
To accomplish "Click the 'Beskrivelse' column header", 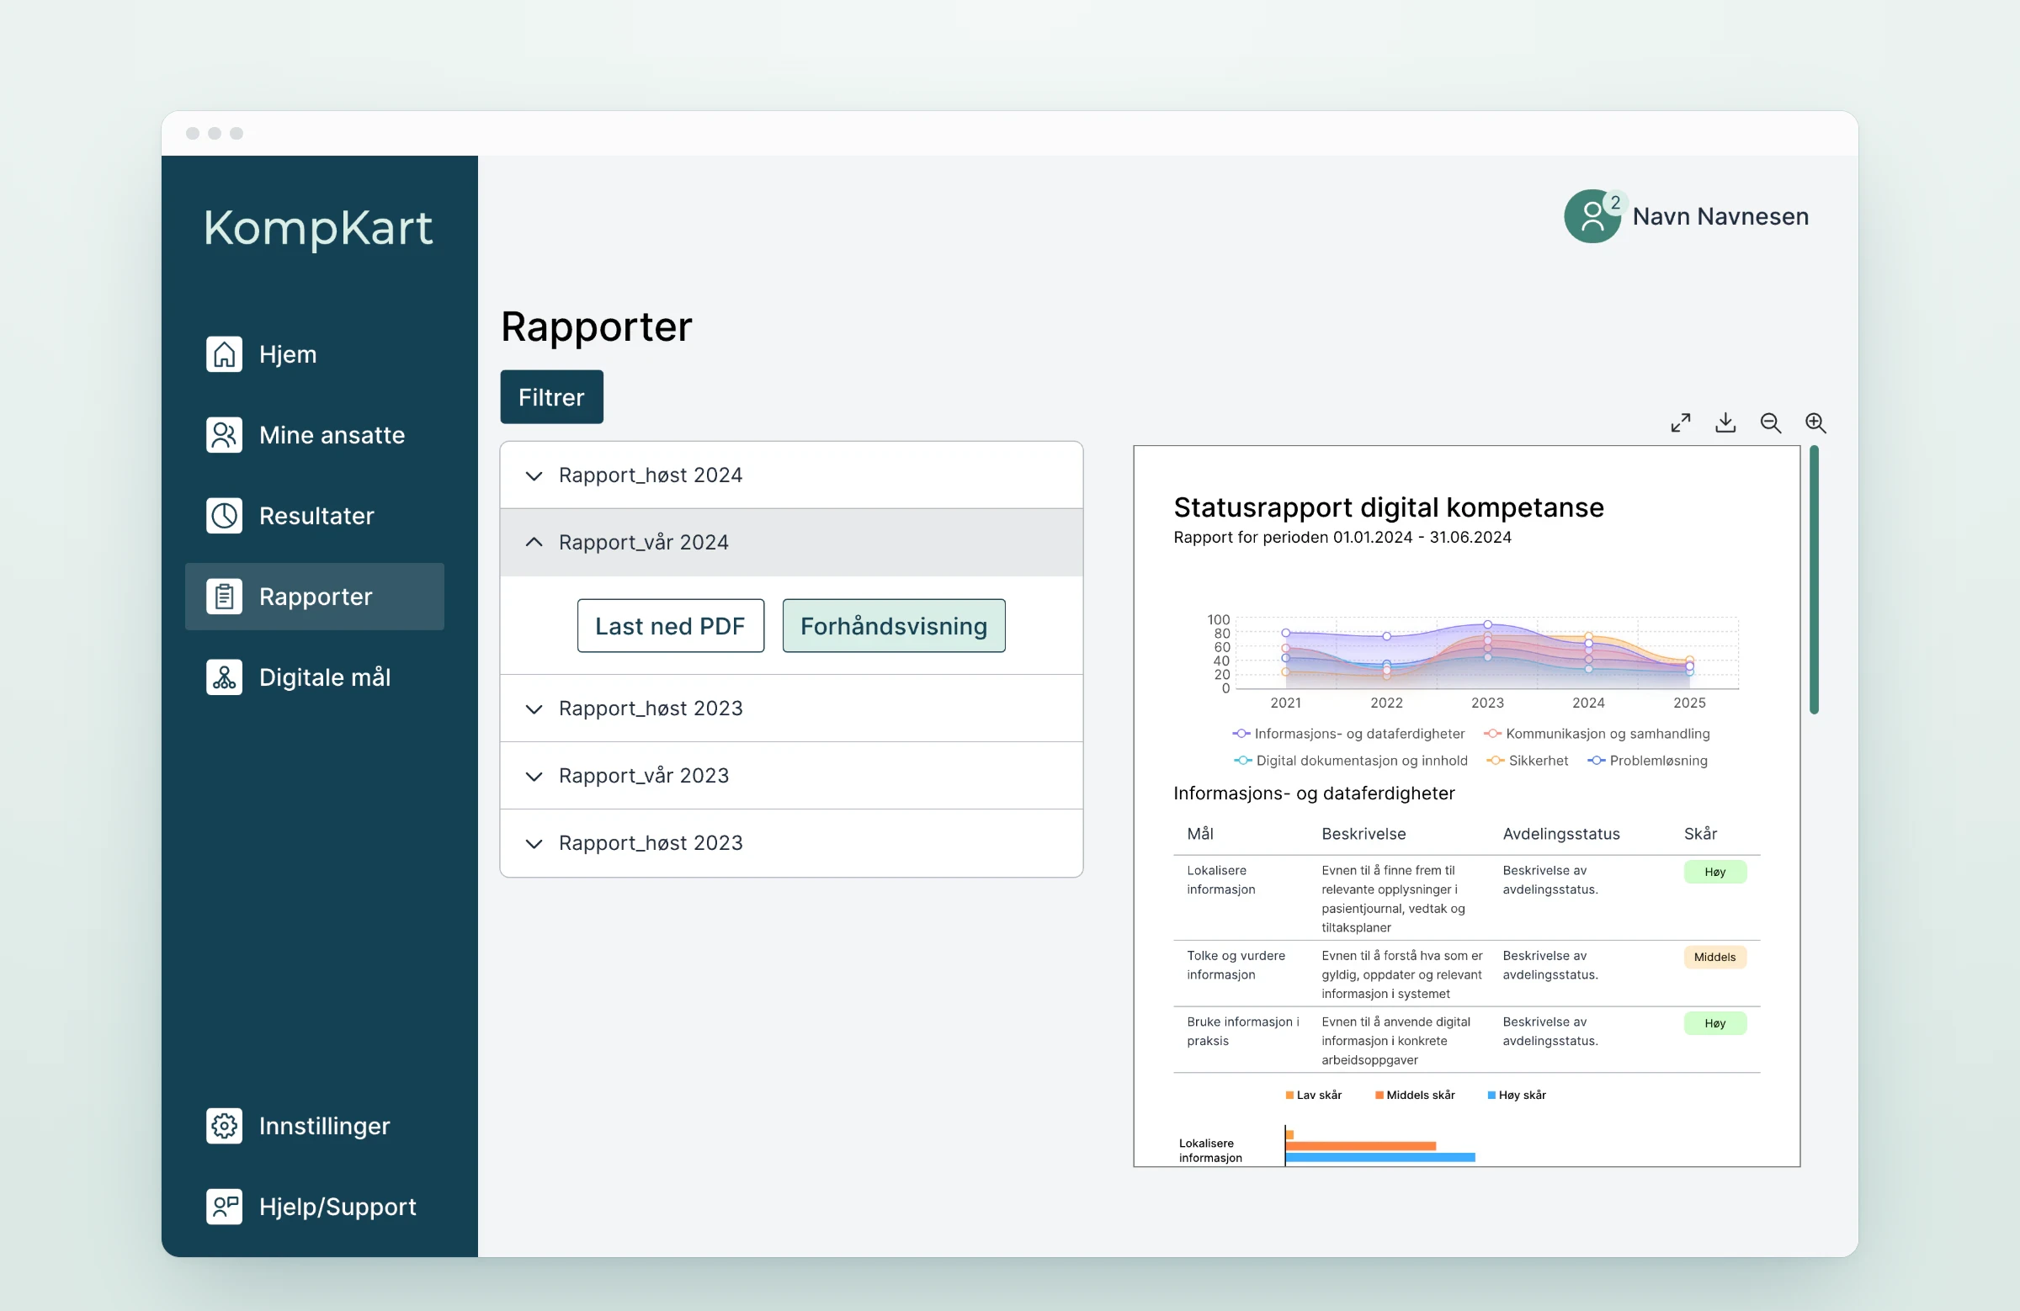I will (x=1363, y=833).
